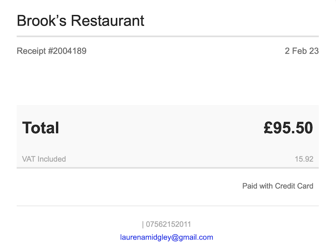
Task: Click the Paid with Credit Card text
Action: (x=278, y=186)
